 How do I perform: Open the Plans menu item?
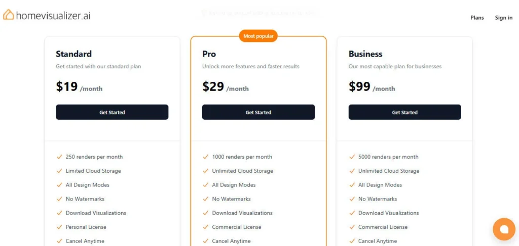tap(477, 18)
